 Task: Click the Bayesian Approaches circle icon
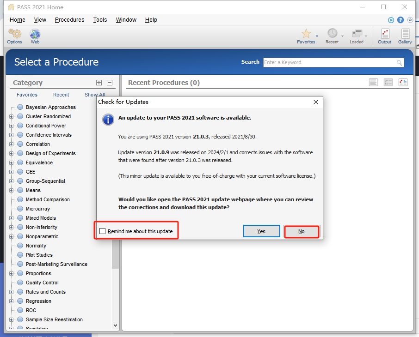[x=20, y=107]
